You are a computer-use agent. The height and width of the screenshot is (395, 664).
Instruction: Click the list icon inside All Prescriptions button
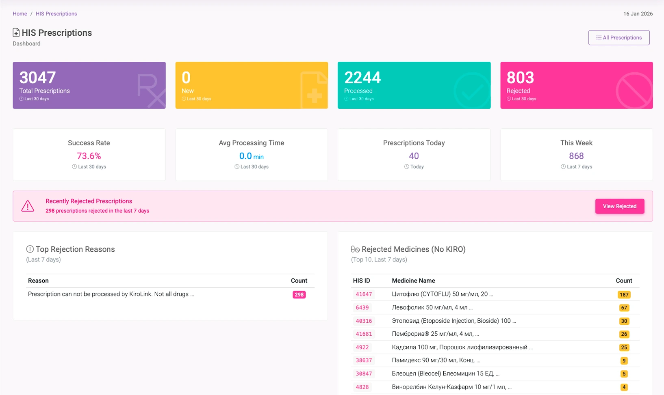coord(599,37)
